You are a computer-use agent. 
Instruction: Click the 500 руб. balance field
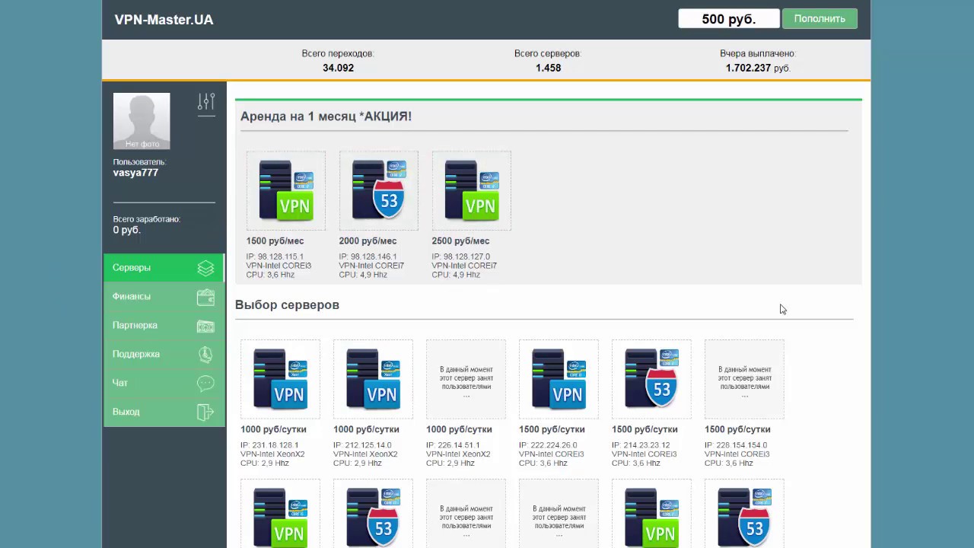(x=729, y=19)
